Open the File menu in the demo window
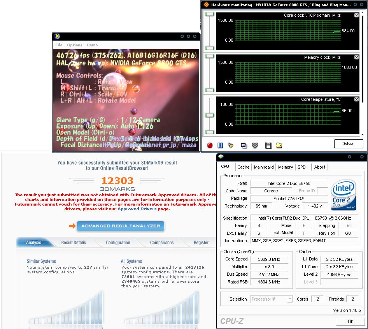The image size is (368, 329). tap(59, 45)
